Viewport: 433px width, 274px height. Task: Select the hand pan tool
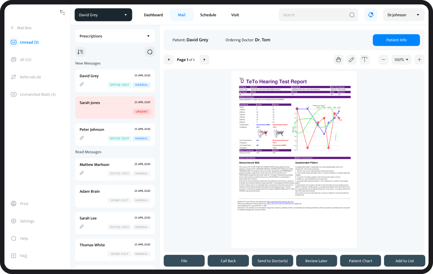pos(338,60)
